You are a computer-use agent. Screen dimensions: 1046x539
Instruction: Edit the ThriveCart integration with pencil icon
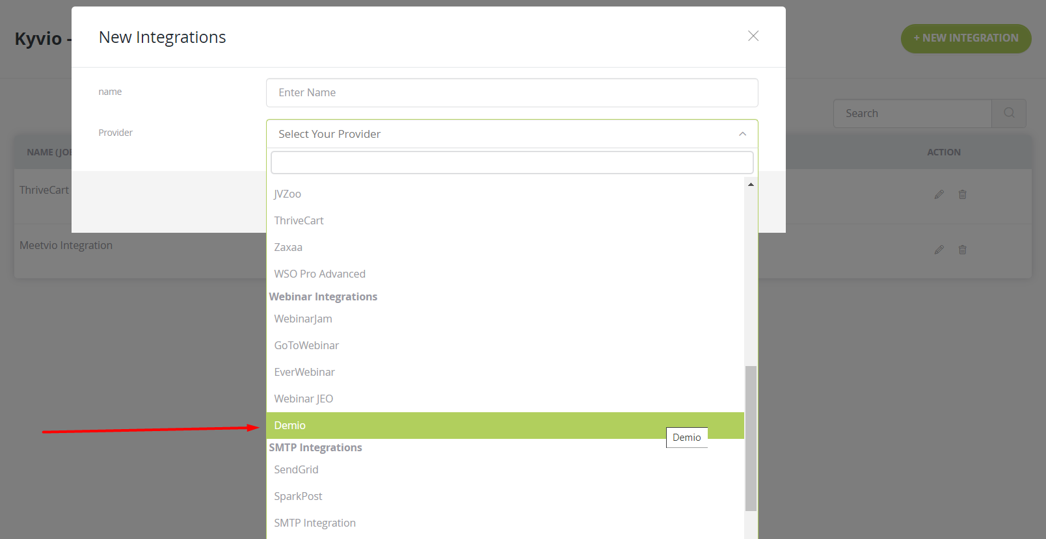click(939, 194)
